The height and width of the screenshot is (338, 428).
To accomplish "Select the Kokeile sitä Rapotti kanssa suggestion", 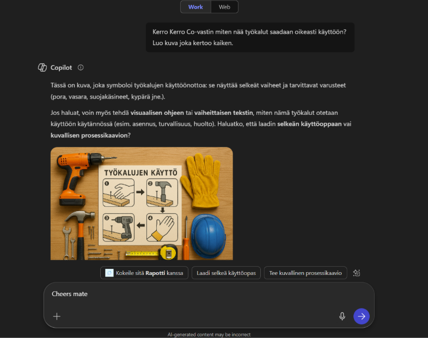I will click(144, 273).
